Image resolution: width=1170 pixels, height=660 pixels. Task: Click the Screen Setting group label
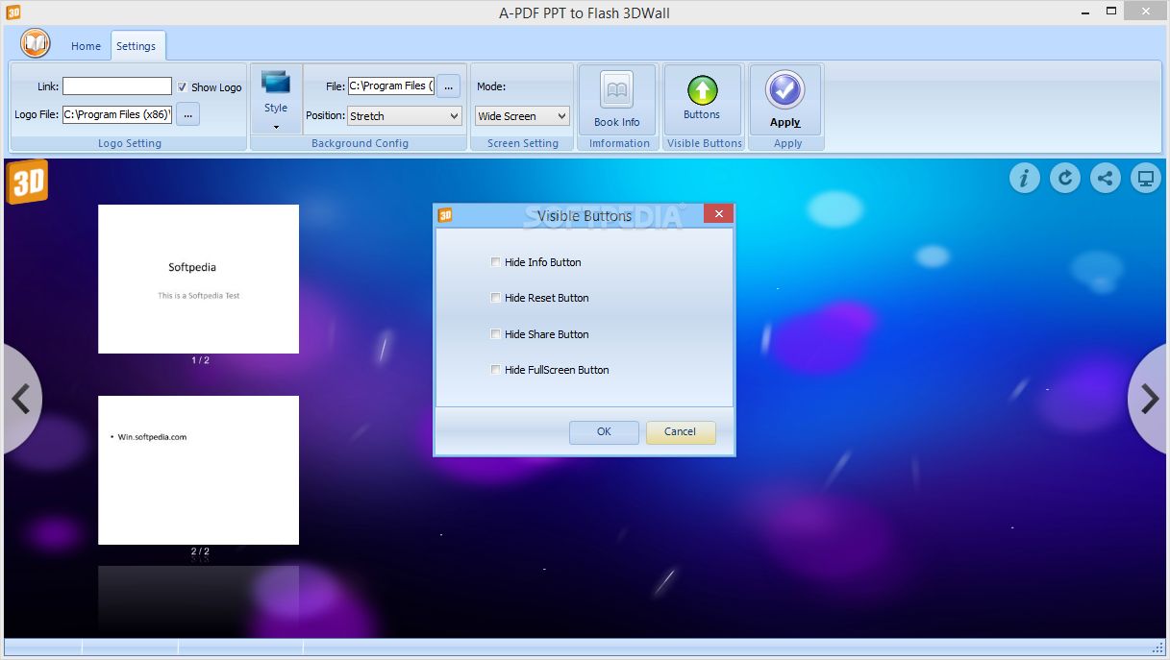point(523,143)
